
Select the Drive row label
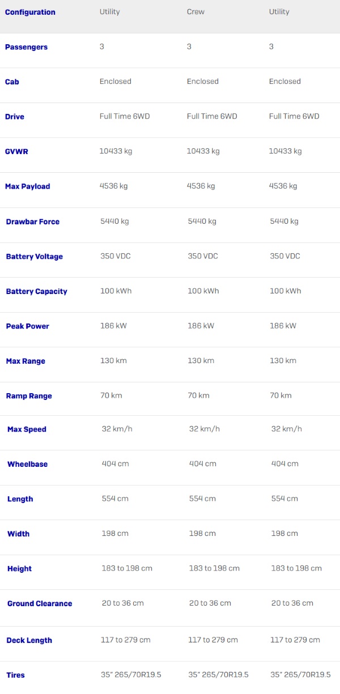point(15,117)
